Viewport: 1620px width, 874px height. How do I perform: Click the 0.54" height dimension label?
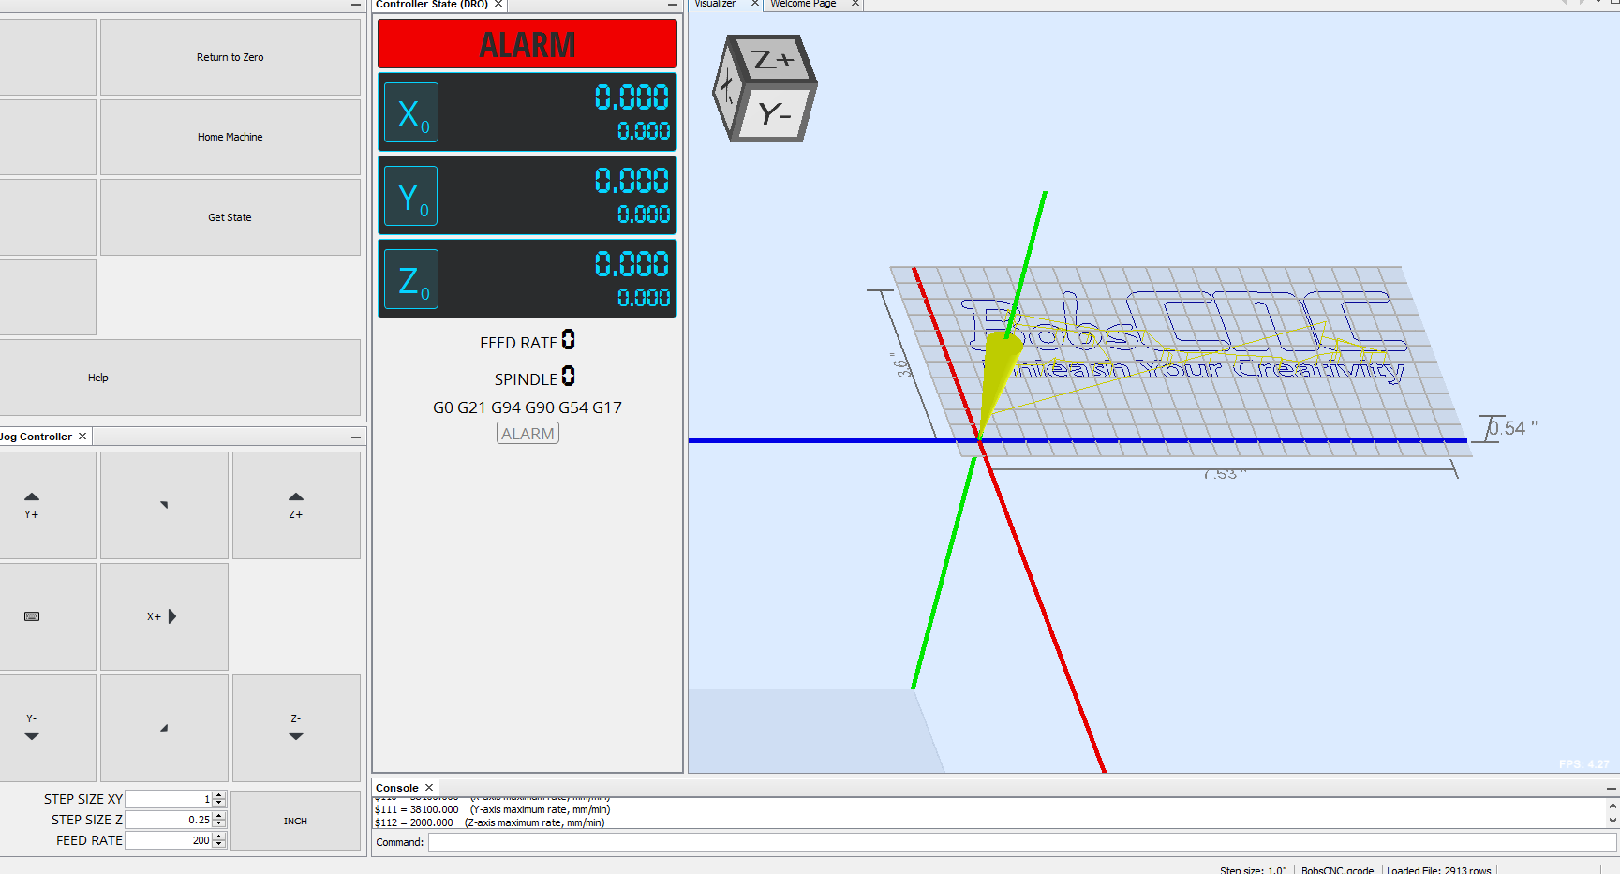tap(1514, 428)
